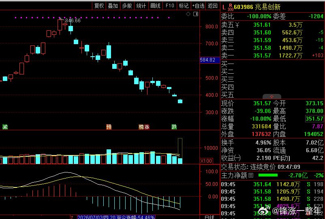This screenshot has height=219, width=325.
Task: Click the 现价 351.57 value
Action: [262, 103]
